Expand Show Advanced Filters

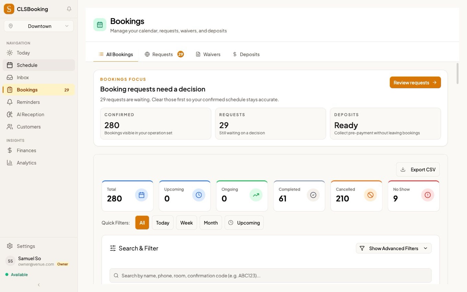(394, 248)
